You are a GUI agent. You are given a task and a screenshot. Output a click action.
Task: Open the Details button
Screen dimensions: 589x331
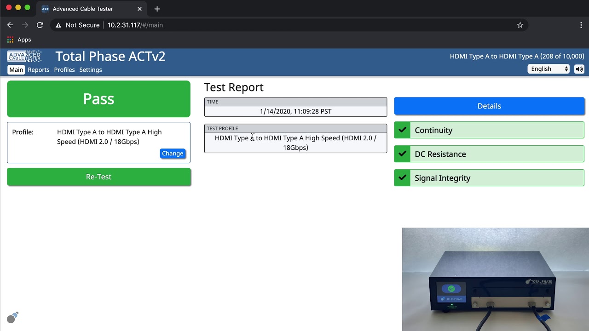pos(489,106)
